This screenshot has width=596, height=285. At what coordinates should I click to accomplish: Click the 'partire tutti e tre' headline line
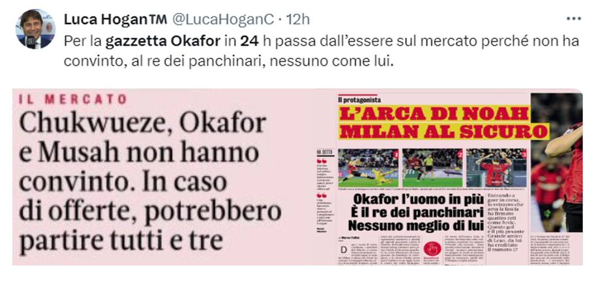pos(120,241)
